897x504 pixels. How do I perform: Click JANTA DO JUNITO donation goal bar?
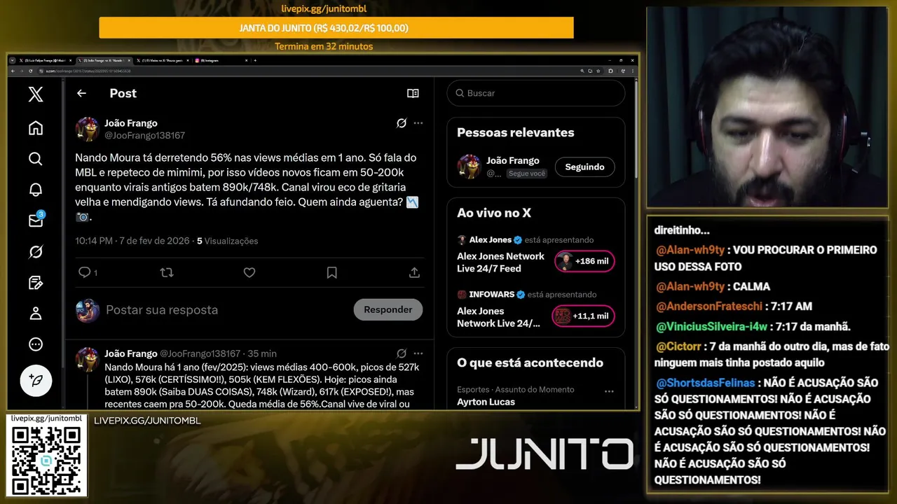point(336,28)
